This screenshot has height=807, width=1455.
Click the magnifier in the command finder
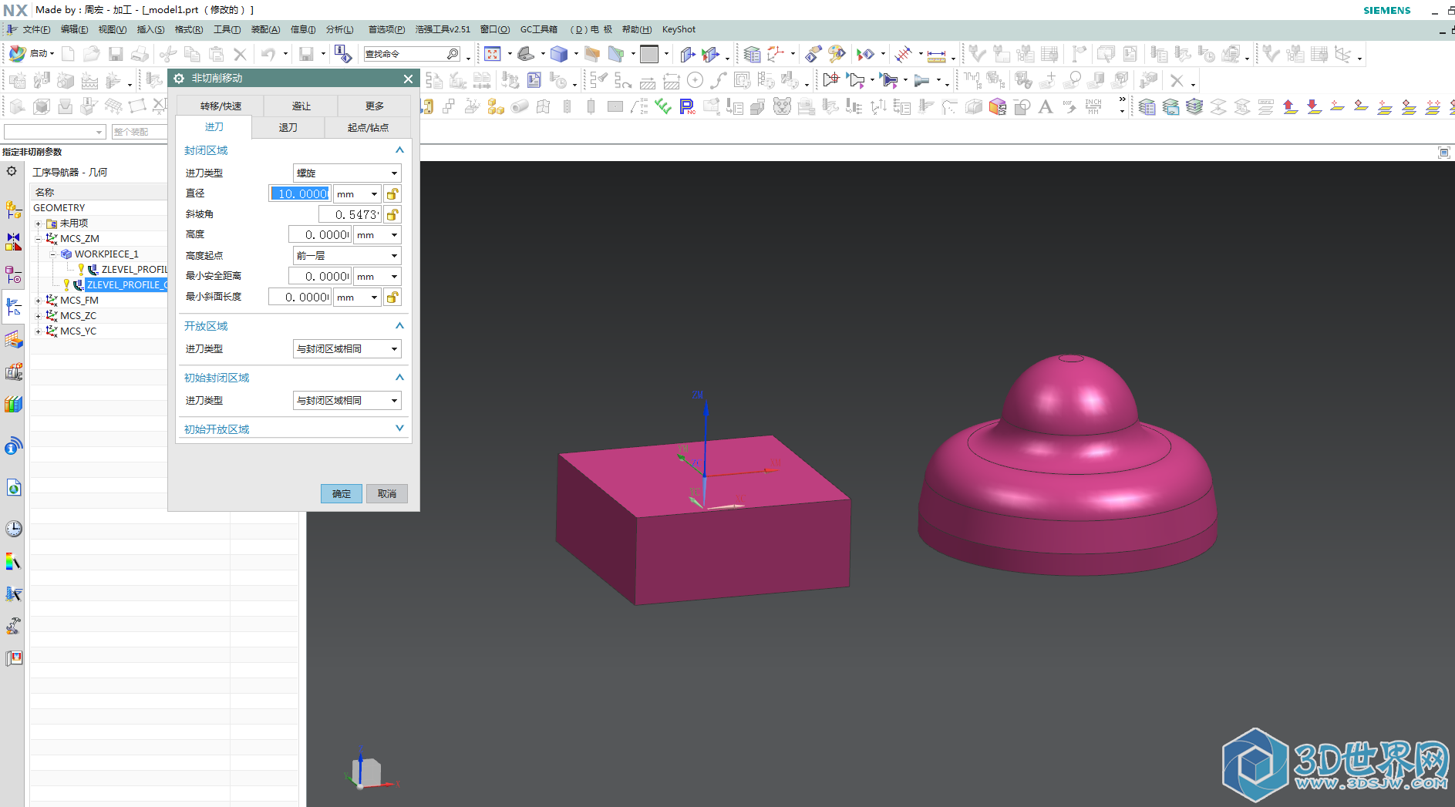(453, 54)
